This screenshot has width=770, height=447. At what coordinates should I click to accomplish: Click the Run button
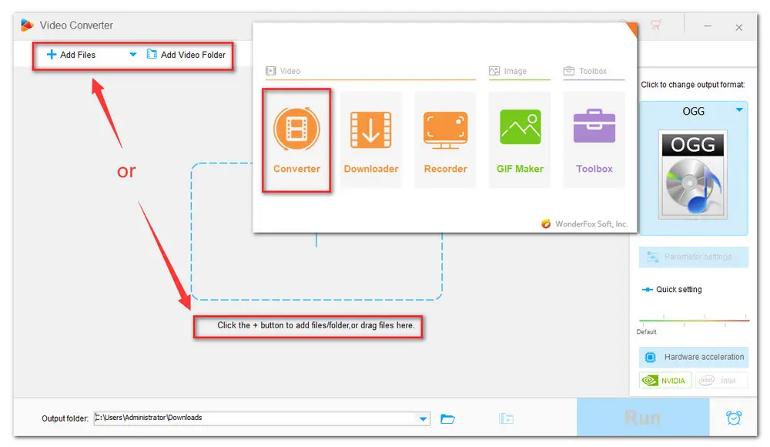(x=643, y=418)
